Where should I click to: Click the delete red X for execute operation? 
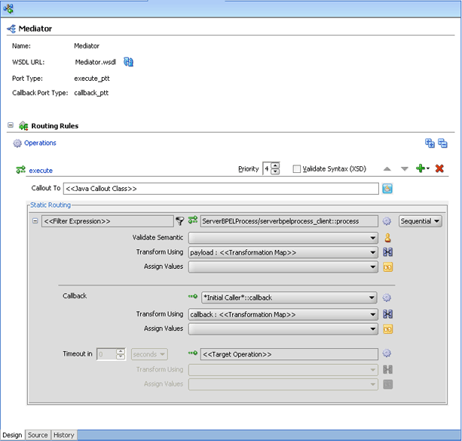click(439, 168)
